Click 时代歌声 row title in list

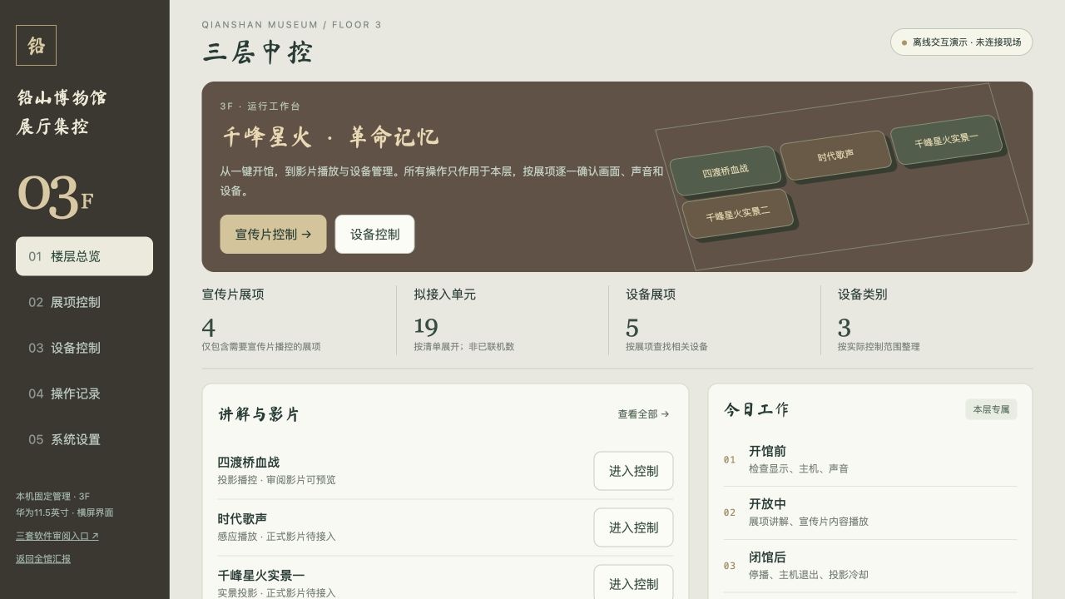(x=242, y=519)
